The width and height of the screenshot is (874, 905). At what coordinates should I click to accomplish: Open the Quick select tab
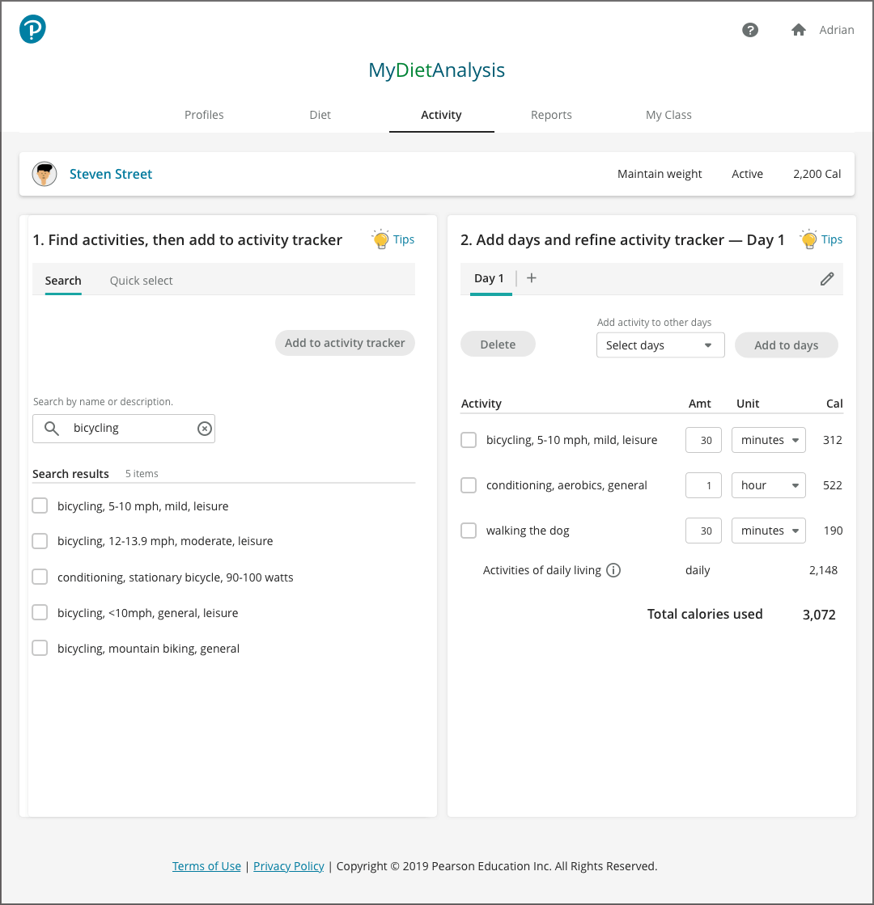pos(141,281)
